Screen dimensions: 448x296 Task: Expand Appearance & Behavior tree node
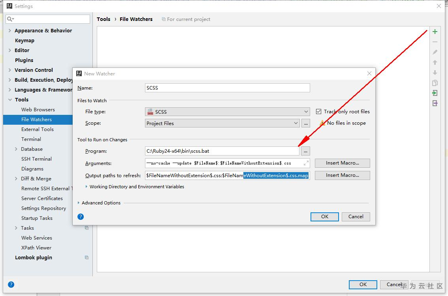pos(10,30)
